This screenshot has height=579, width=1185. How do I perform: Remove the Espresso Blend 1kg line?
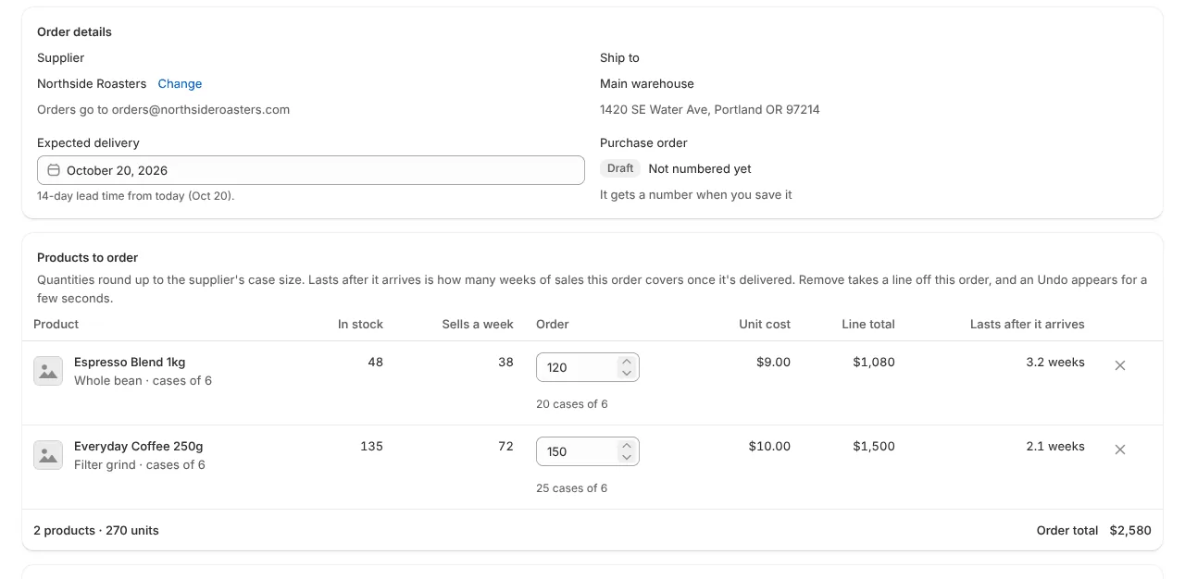(x=1120, y=365)
